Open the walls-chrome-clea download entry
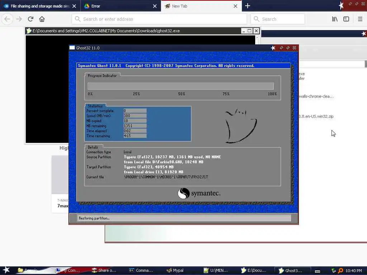 pos(316,96)
